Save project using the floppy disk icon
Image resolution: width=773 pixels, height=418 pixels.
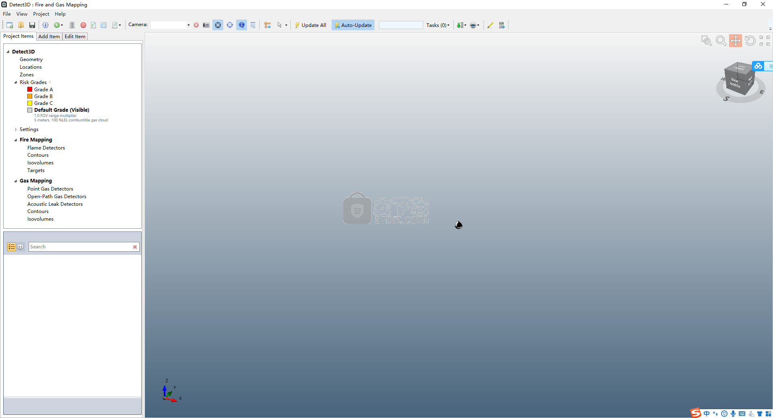[x=32, y=25]
